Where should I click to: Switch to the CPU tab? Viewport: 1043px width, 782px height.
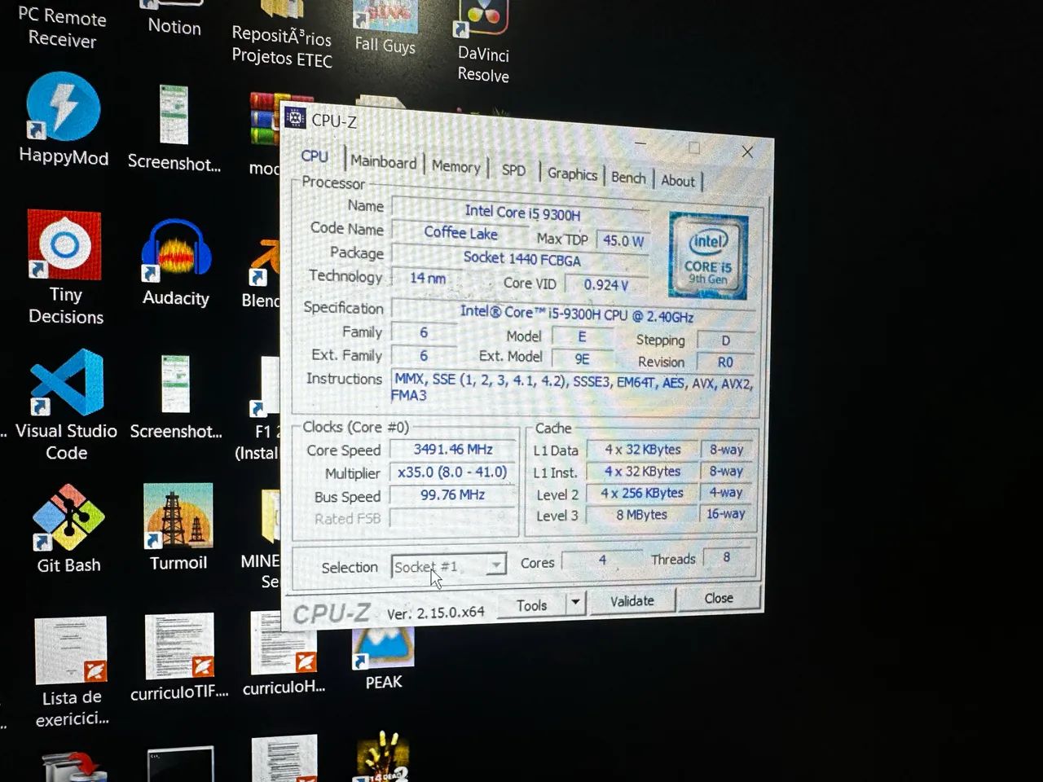[x=315, y=156]
